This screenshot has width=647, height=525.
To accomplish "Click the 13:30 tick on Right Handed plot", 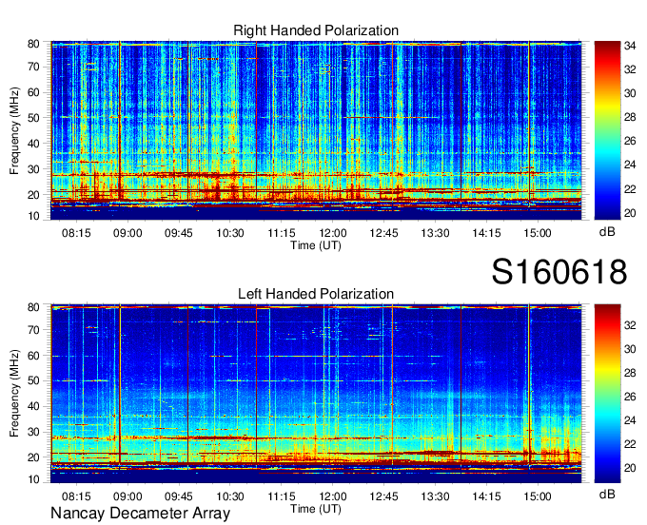I will point(435,233).
